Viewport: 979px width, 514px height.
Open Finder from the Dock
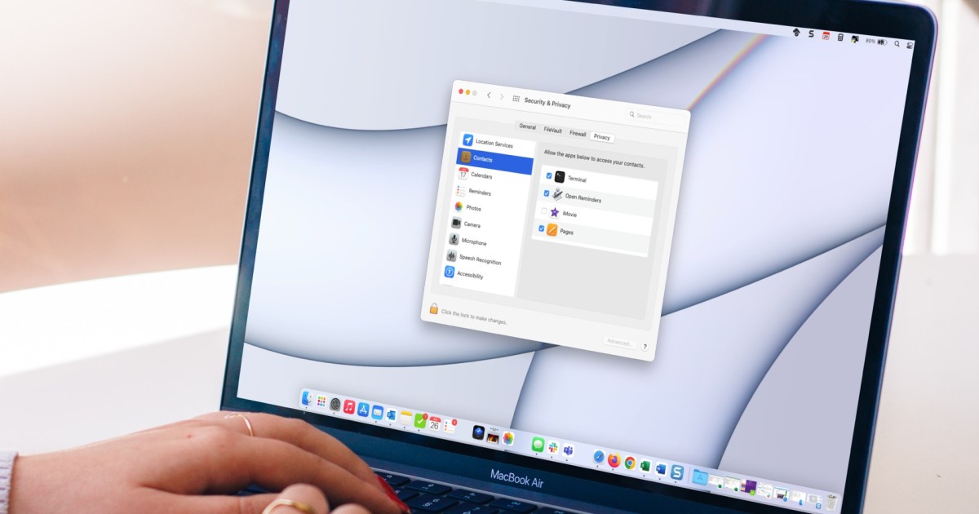(308, 400)
